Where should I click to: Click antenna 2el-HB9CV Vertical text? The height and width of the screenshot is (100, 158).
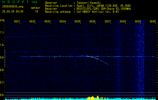click(98, 12)
